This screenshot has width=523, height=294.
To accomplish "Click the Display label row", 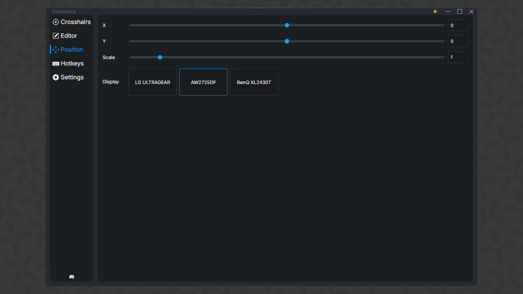I will click(111, 82).
